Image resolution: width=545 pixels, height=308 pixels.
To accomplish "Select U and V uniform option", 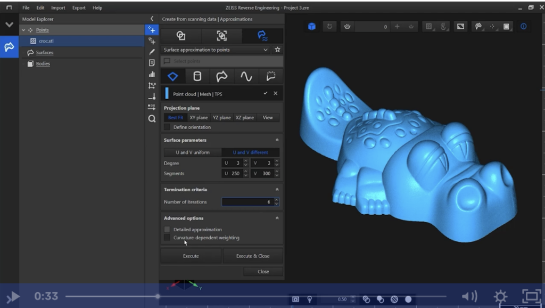I will 192,152.
